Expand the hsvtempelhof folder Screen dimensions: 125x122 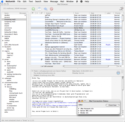[5, 66]
